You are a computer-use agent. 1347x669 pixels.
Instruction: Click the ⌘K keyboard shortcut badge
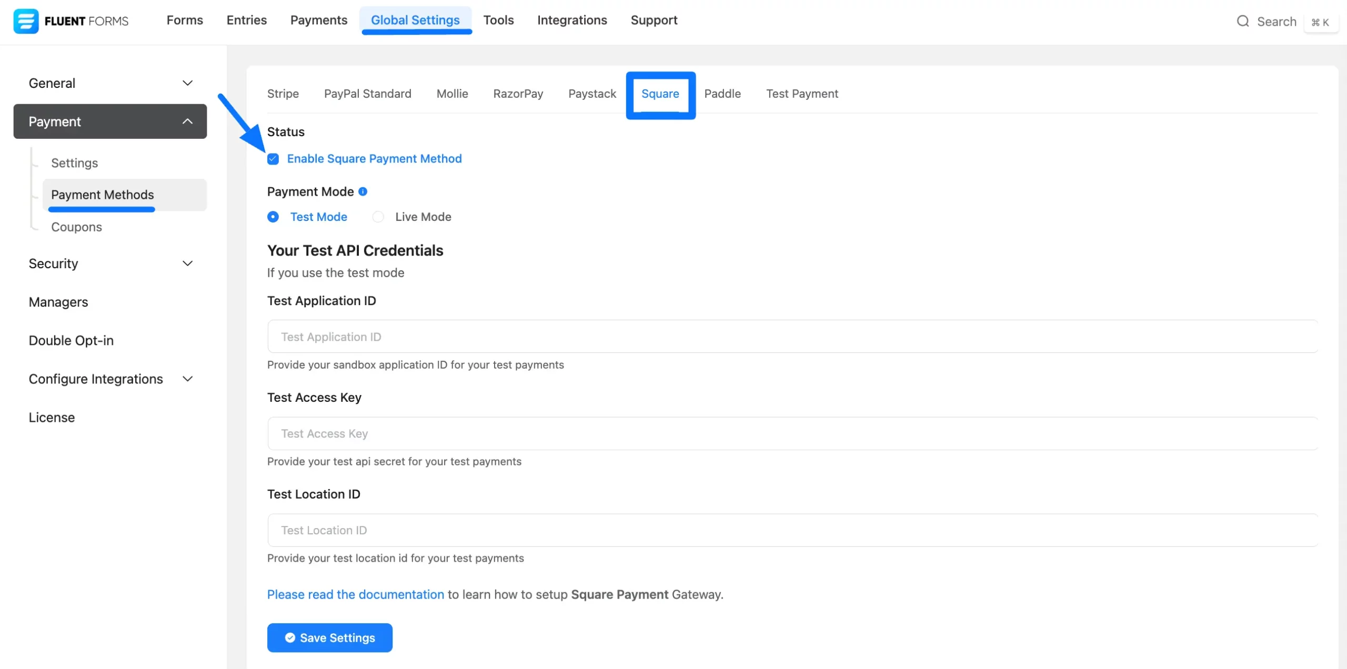[1320, 22]
